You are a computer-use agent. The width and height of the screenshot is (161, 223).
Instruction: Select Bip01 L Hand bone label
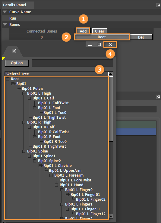pos(71,185)
